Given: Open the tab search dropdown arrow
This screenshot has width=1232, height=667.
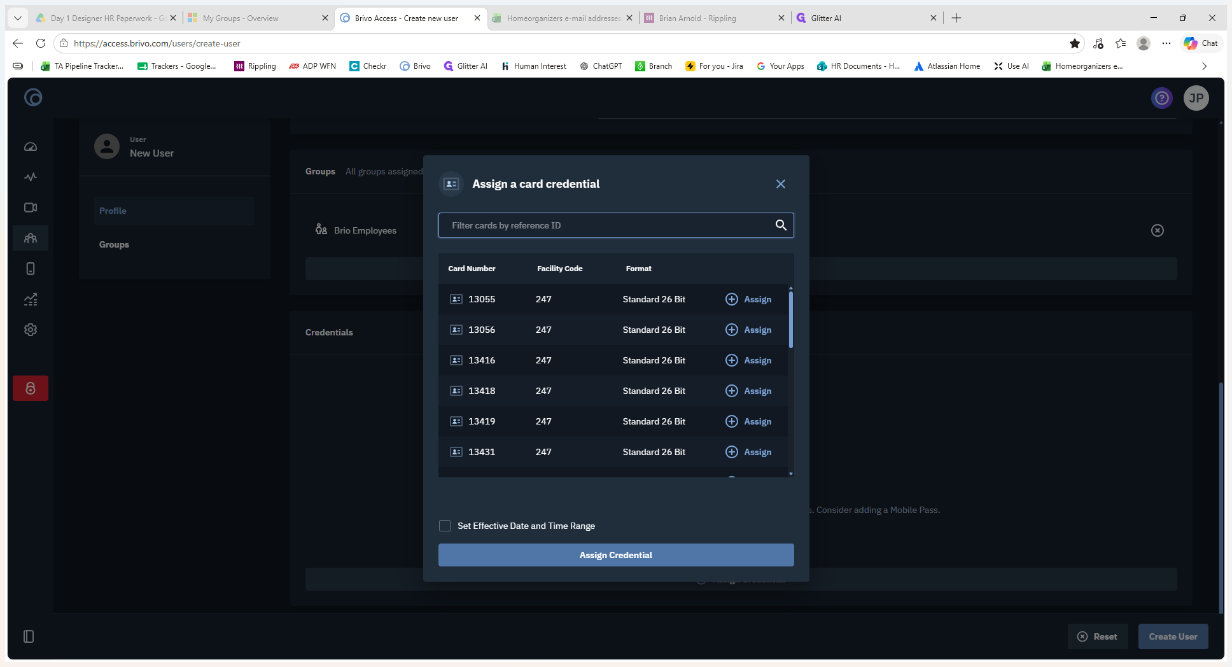Looking at the screenshot, I should (x=18, y=18).
